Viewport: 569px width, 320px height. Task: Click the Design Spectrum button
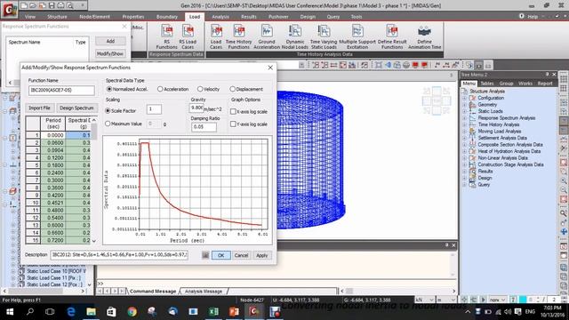pyautogui.click(x=76, y=108)
